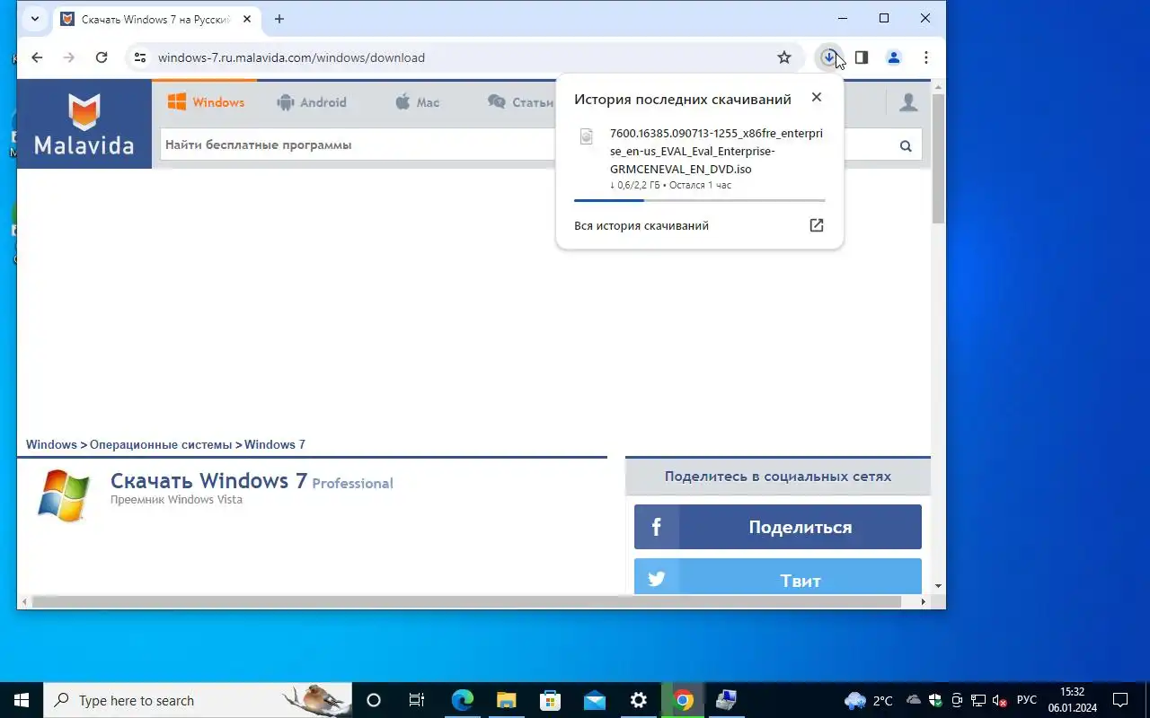Open the Windows 7 breadcrumb link
The image size is (1150, 718).
tap(275, 444)
